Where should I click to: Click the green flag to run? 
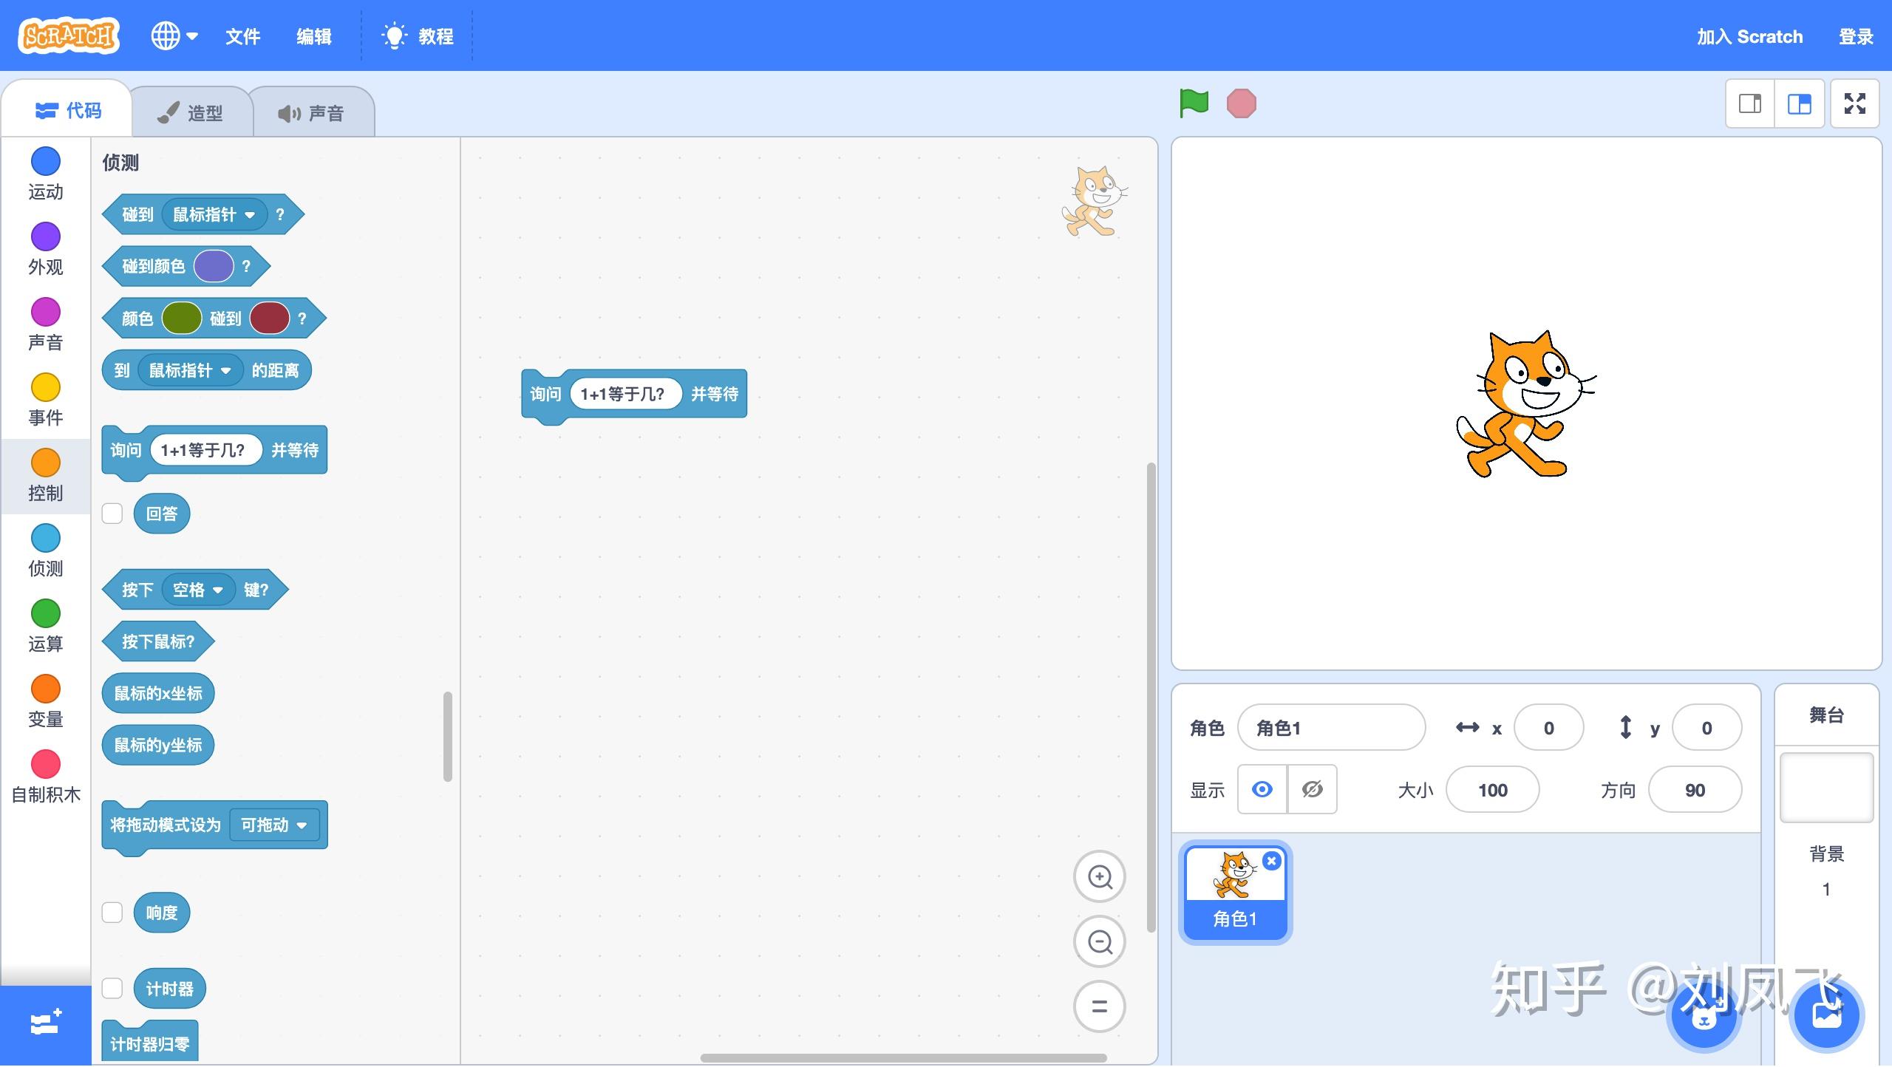[1194, 103]
